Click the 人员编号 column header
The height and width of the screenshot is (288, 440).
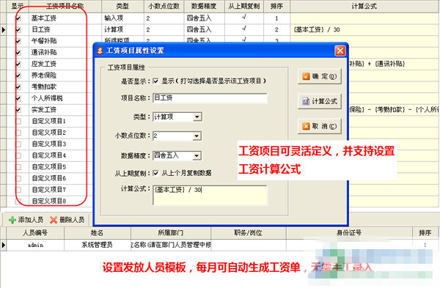point(35,233)
